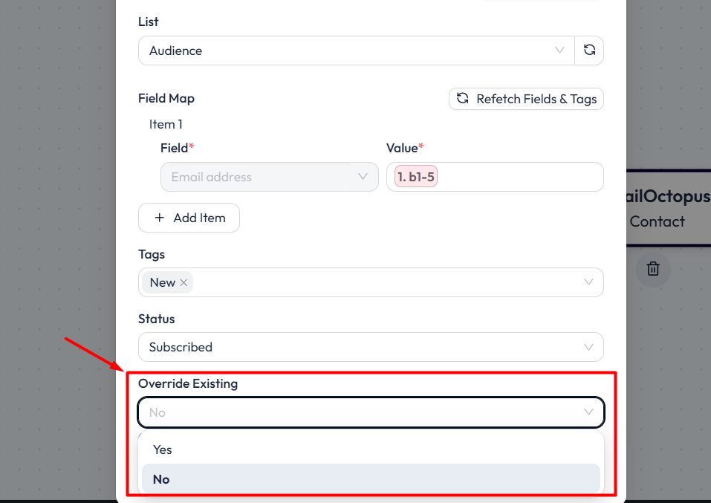This screenshot has height=503, width=711.
Task: Open the Status dropdown showing Subscribed
Action: coord(371,347)
